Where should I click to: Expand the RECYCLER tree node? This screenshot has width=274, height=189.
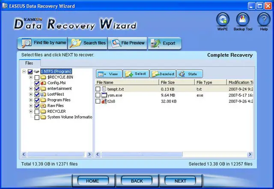[x=31, y=111]
